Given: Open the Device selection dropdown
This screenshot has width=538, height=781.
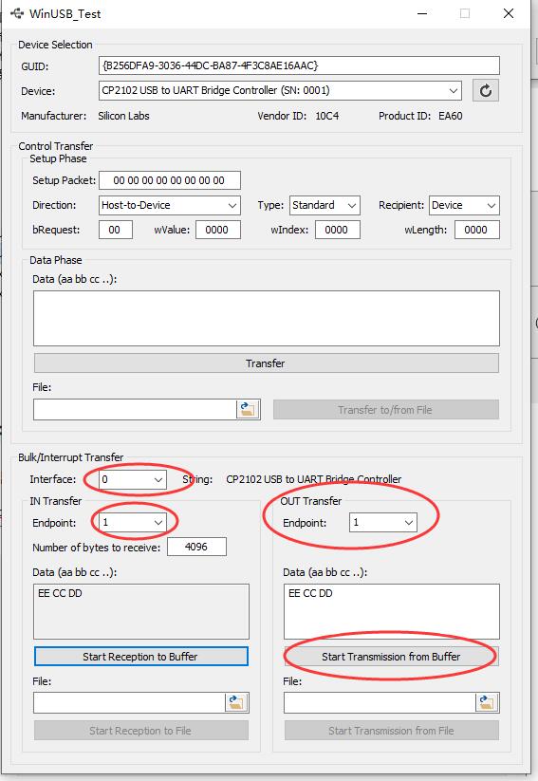Looking at the screenshot, I should point(280,91).
